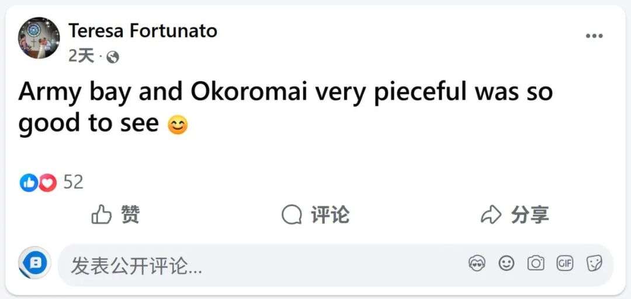Click the red heart reaction icon
The image size is (631, 299).
pos(47,182)
